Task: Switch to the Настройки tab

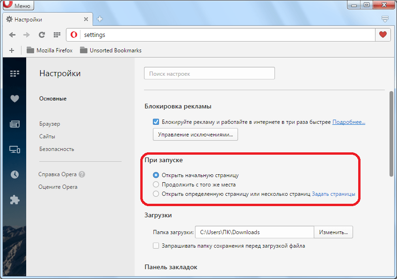Action: (48, 19)
